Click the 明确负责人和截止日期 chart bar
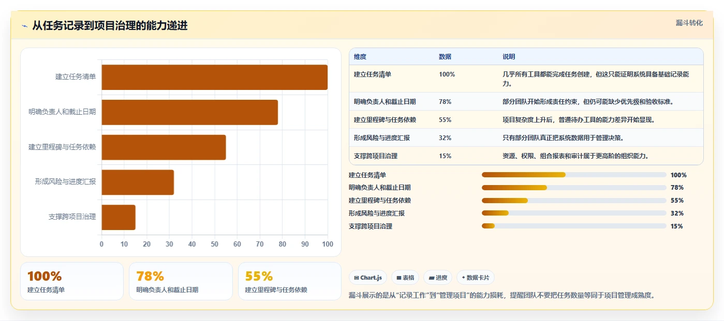Image resolution: width=724 pixels, height=321 pixels. pos(189,112)
